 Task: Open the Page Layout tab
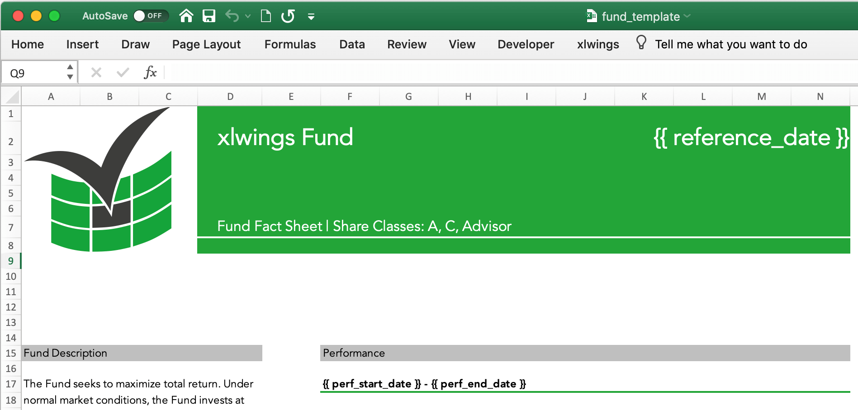[206, 44]
